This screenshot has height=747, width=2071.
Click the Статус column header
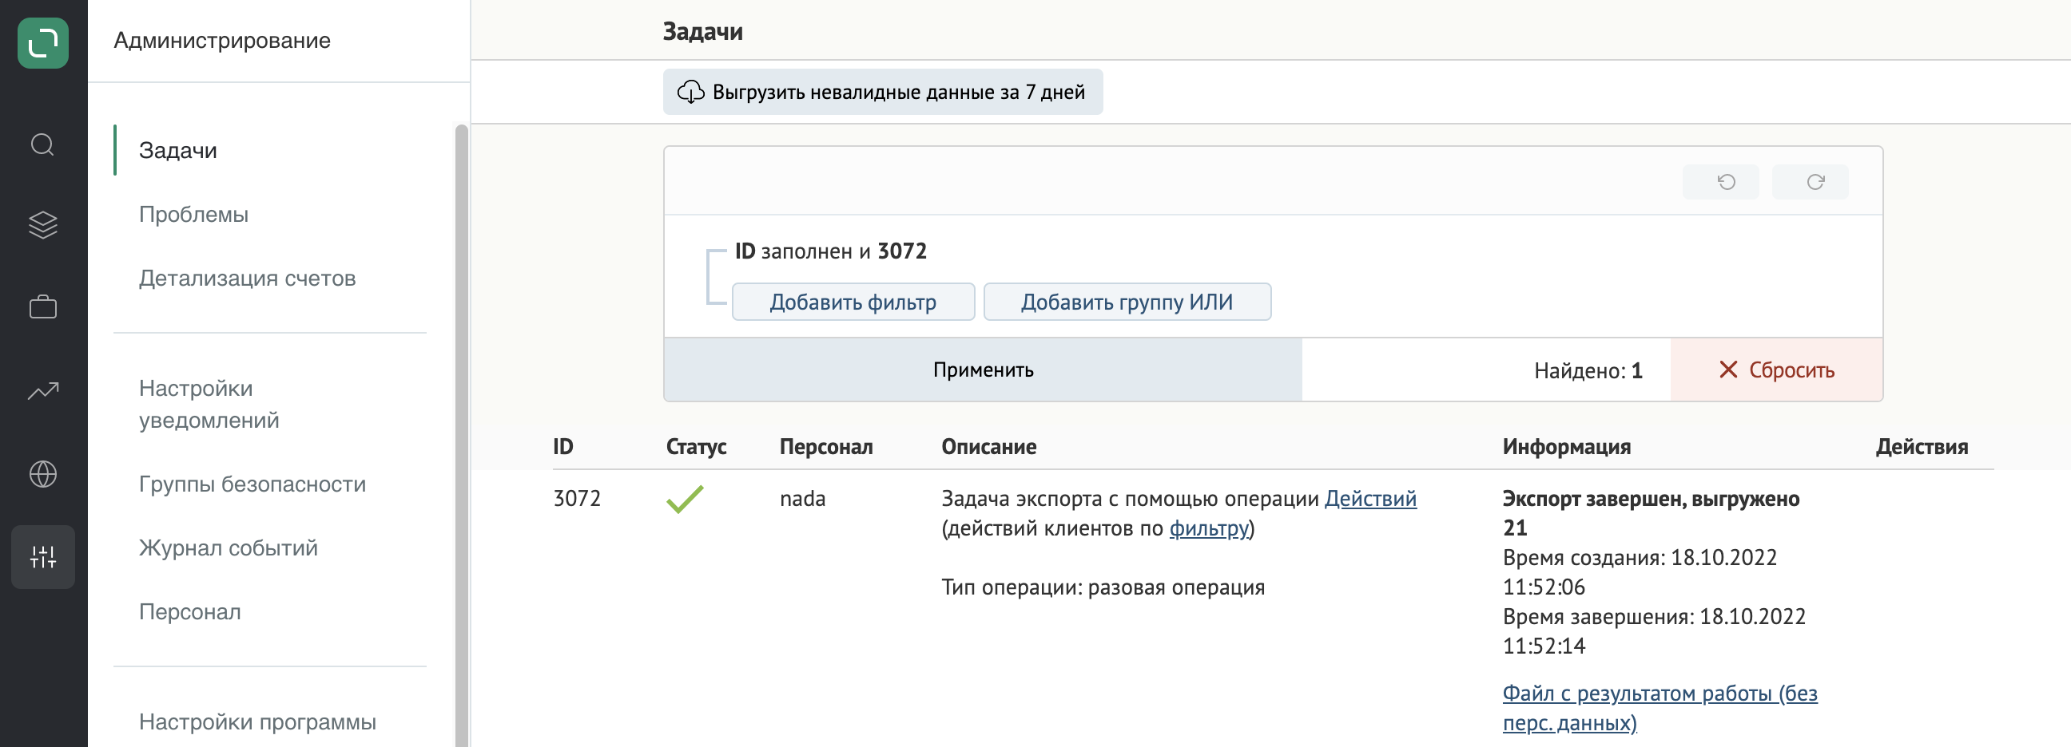point(695,447)
